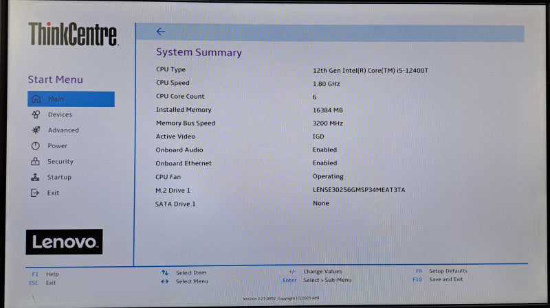This screenshot has width=550, height=308.
Task: Click the value 12th Gen Intel Core i5-12400T
Action: [x=371, y=71]
